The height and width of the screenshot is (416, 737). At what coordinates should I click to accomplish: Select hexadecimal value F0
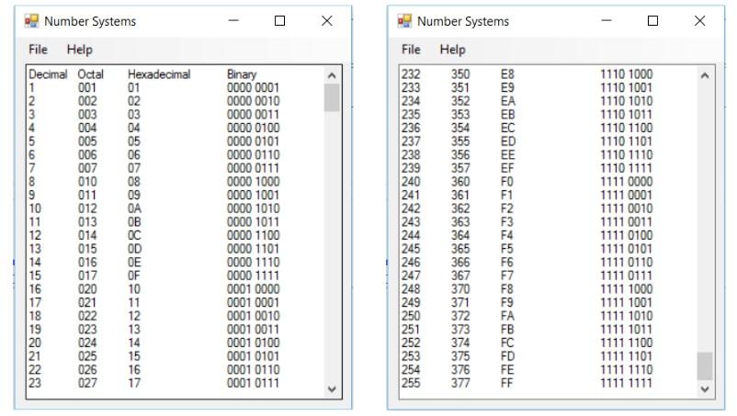point(507,182)
